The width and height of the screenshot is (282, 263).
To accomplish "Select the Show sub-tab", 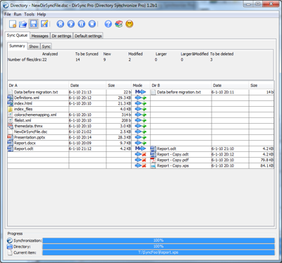I will [x=34, y=47].
